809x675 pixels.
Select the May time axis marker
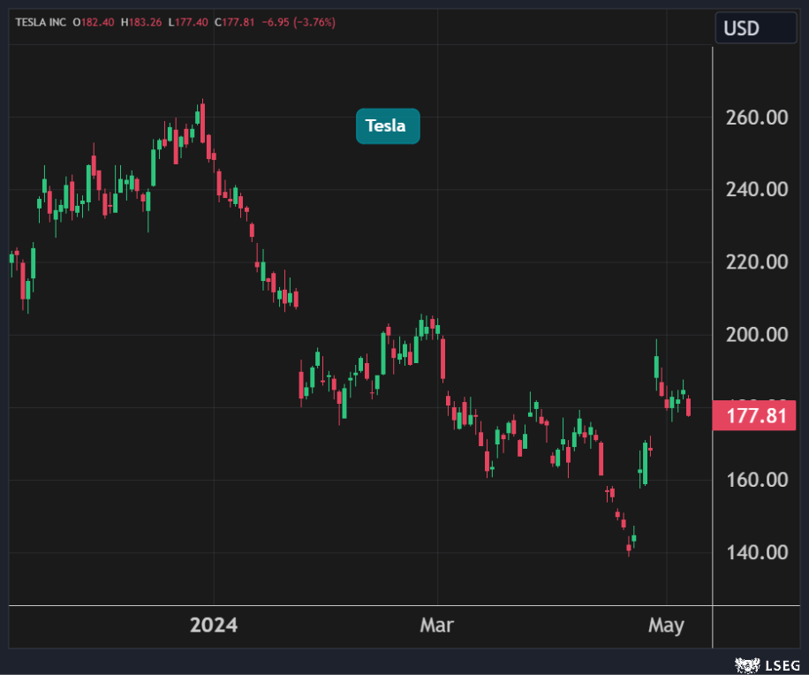click(x=666, y=626)
